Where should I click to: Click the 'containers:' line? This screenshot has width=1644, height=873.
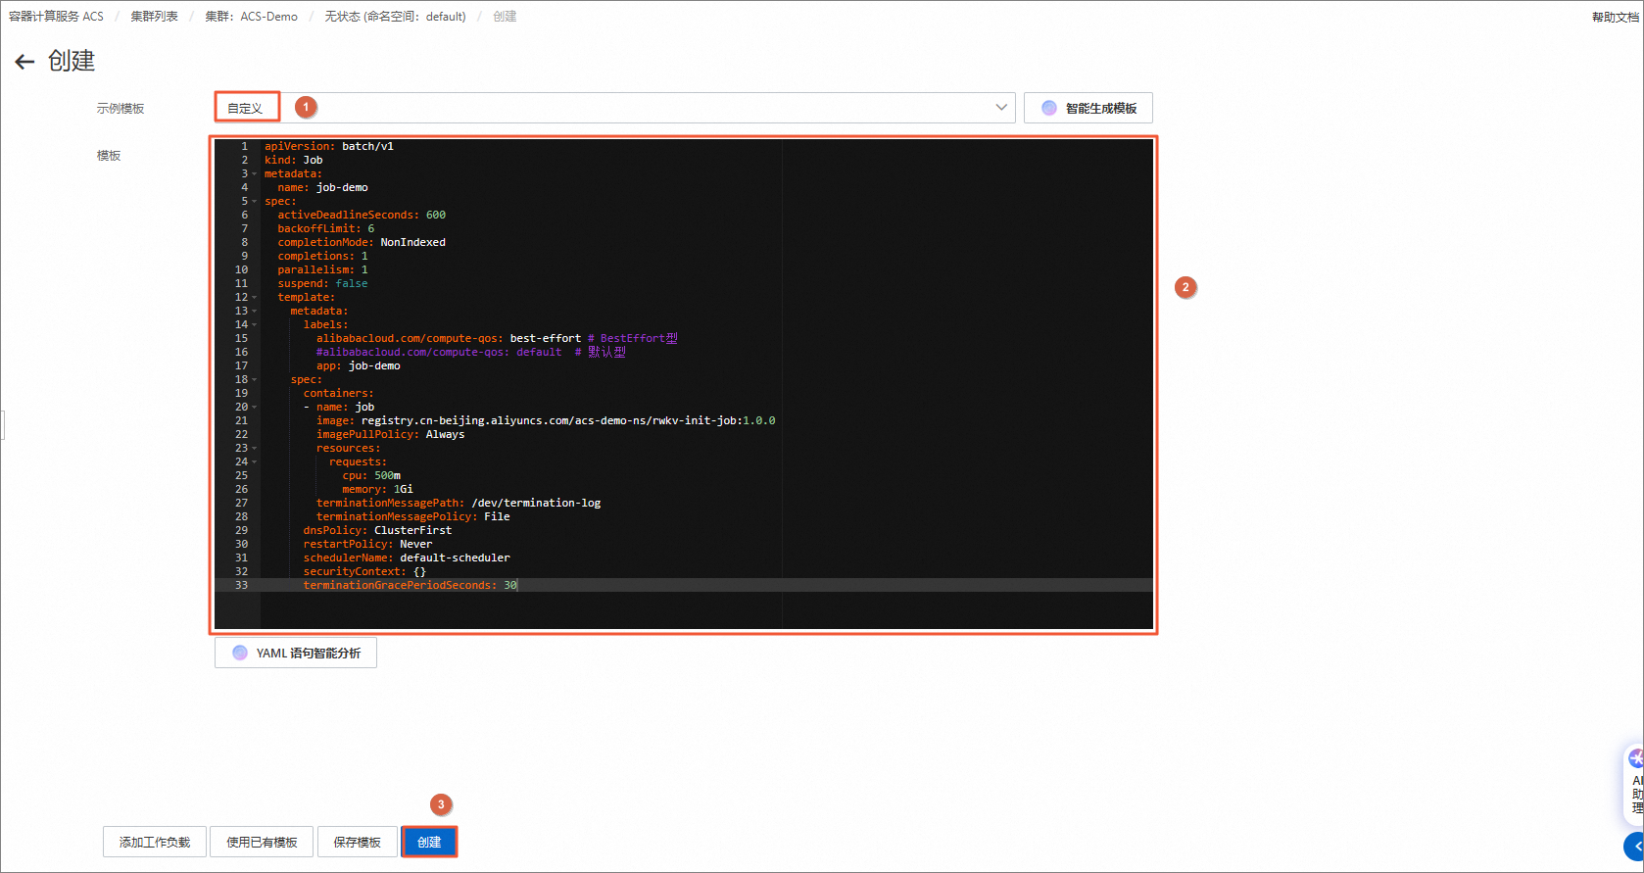pos(338,394)
